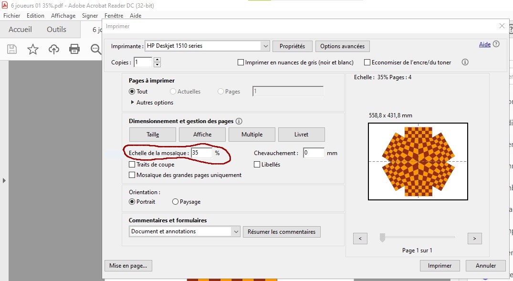Click the magnifier search icon

(x=96, y=49)
